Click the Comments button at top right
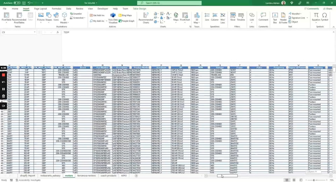Screen dimensions: 336x182 (x=311, y=9)
